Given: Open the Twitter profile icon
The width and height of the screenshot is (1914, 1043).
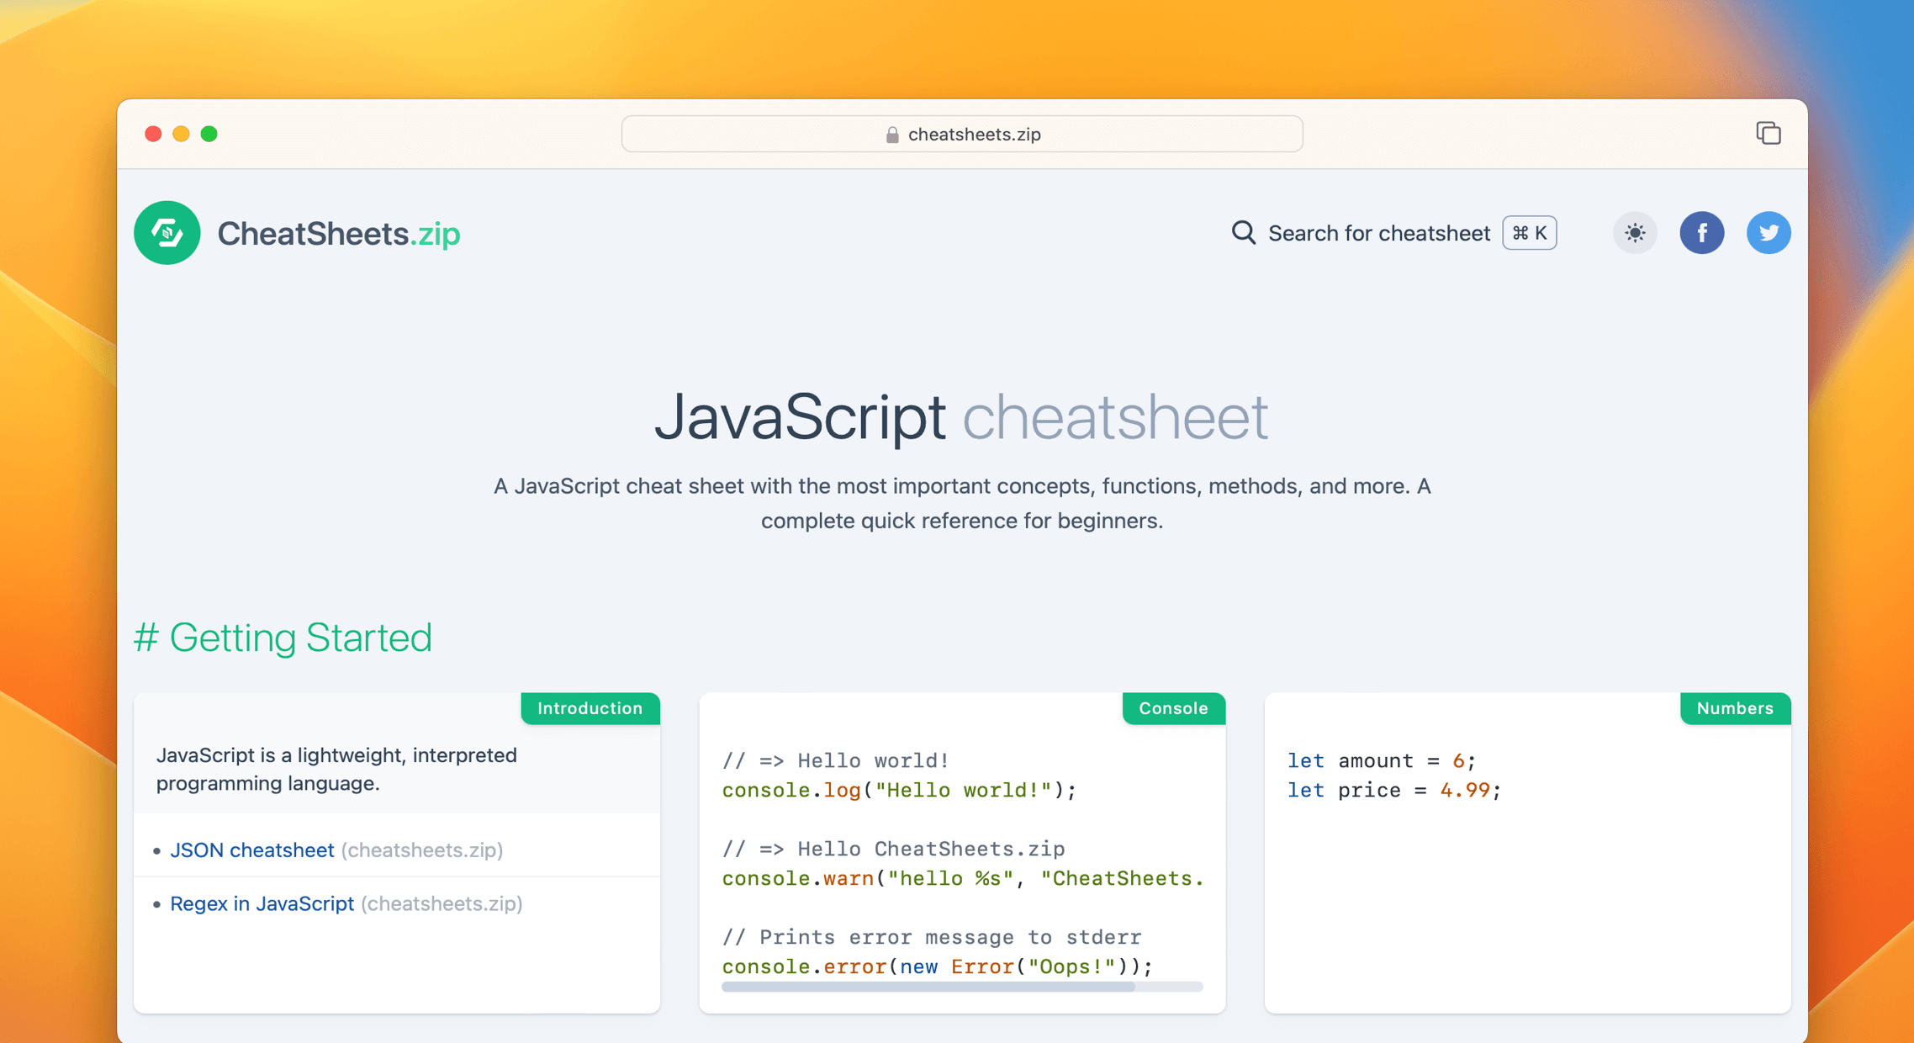Looking at the screenshot, I should click(1769, 233).
